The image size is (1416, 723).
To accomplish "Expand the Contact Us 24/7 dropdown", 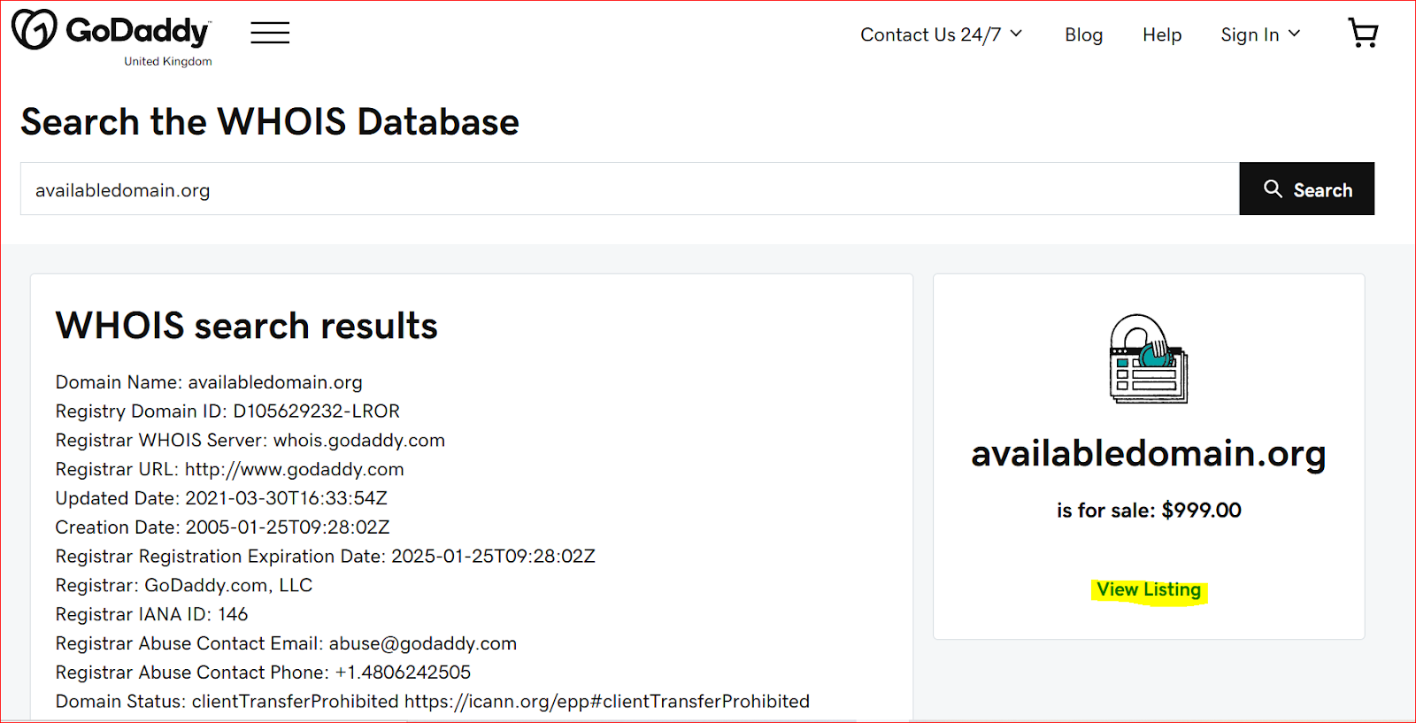I will point(941,35).
